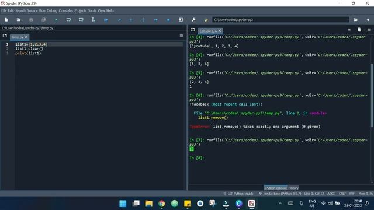Open the Help menu
Screen dimensions: 374x210
coord(110,10)
